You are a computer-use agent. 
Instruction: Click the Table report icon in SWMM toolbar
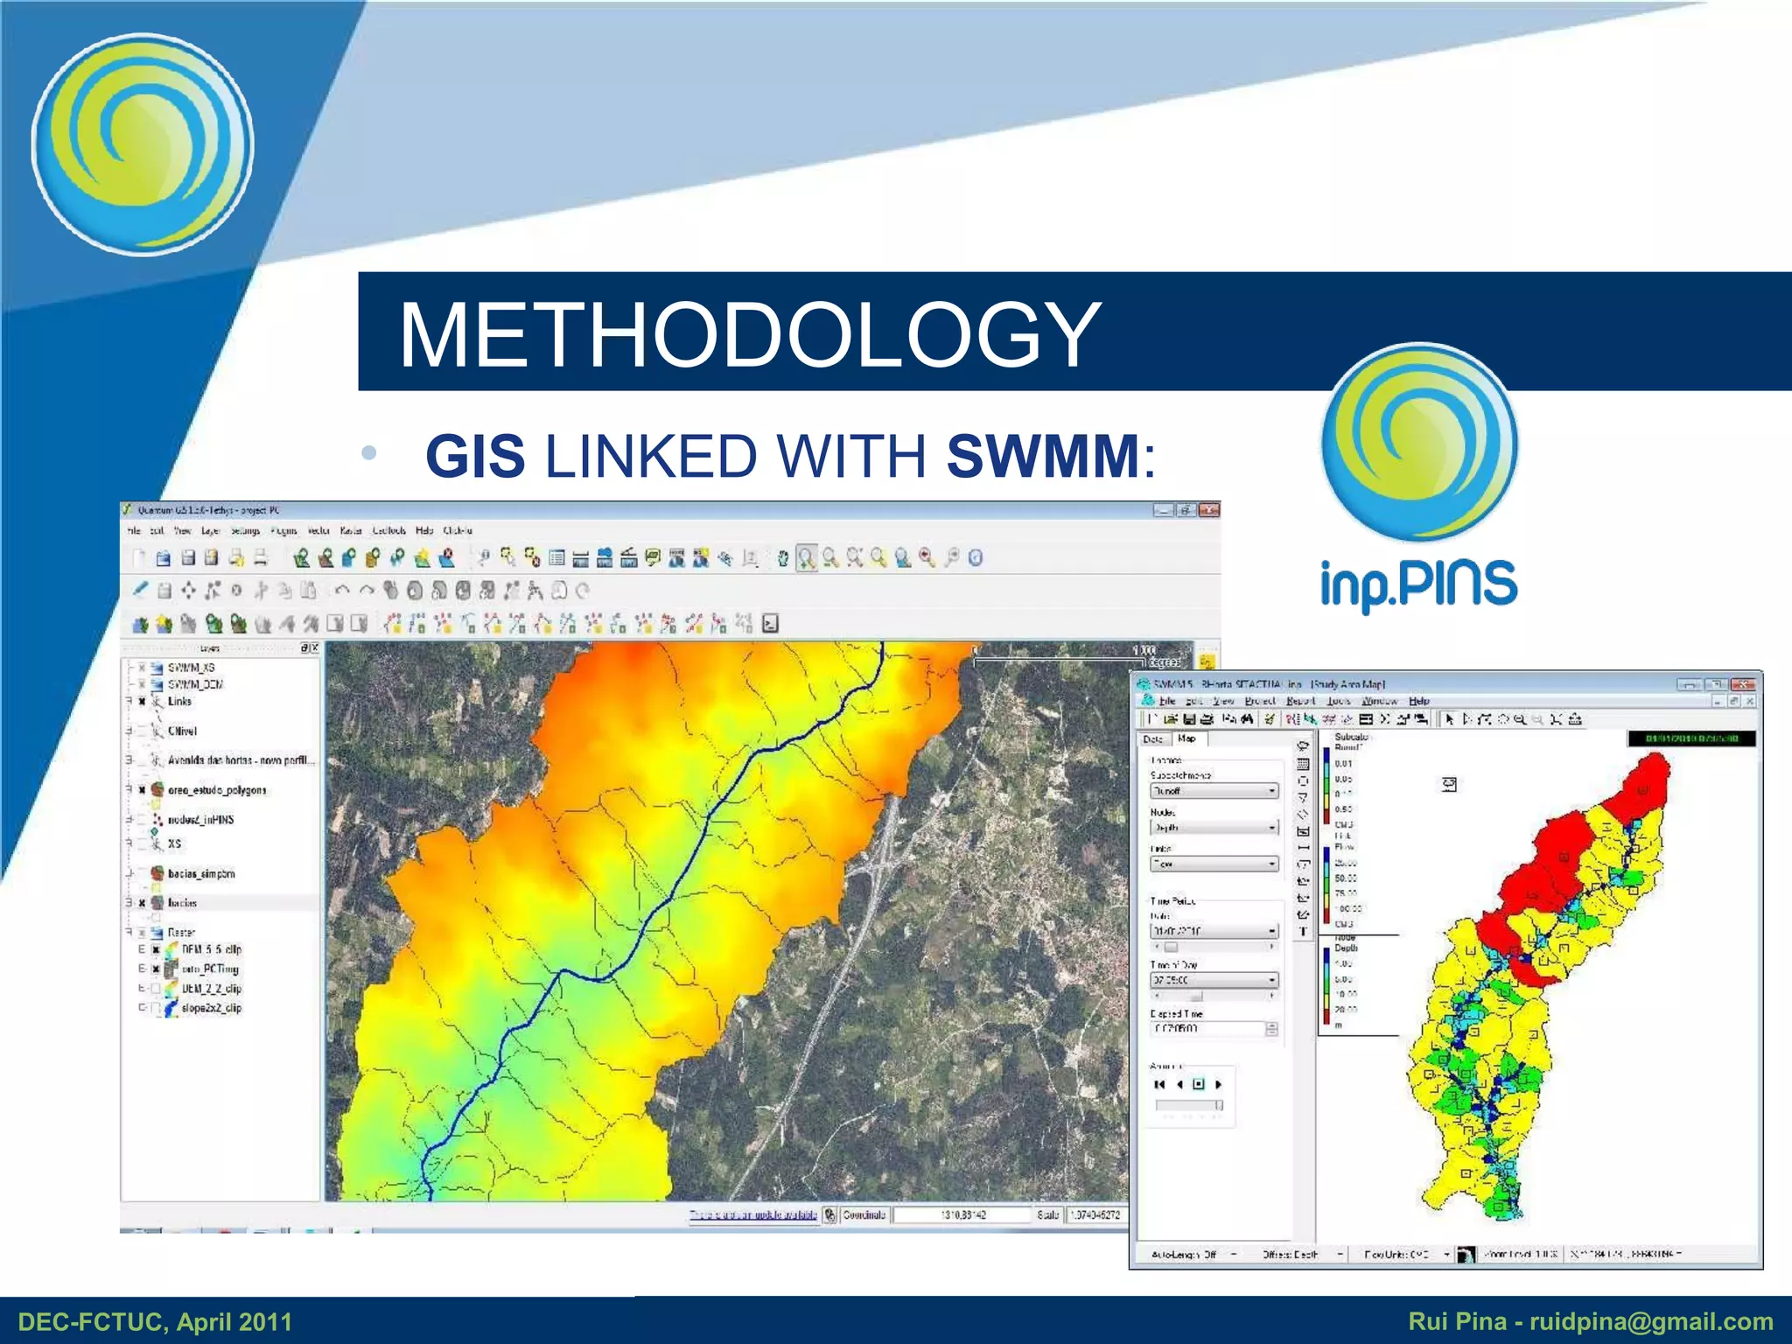click(x=1366, y=719)
